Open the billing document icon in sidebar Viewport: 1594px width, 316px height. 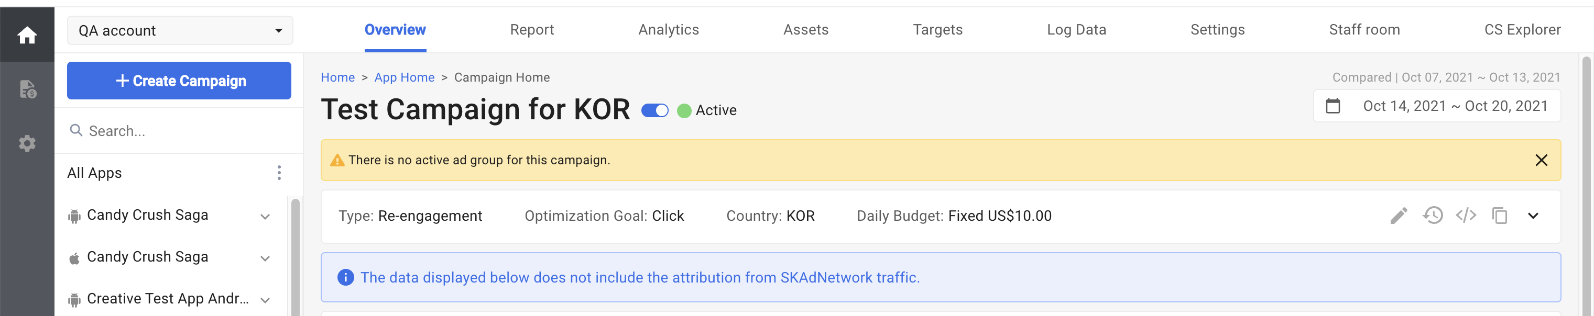(27, 89)
